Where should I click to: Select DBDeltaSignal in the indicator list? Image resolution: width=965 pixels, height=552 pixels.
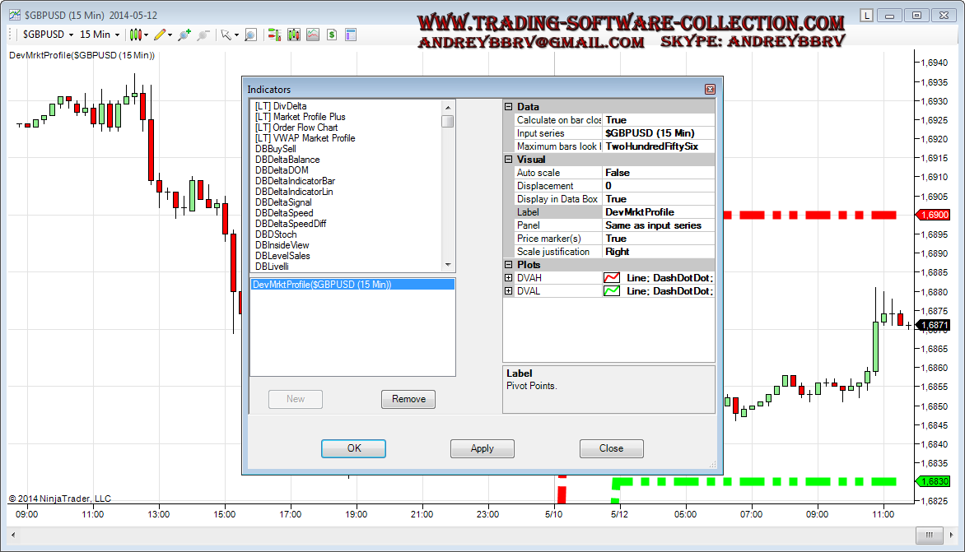tap(283, 202)
